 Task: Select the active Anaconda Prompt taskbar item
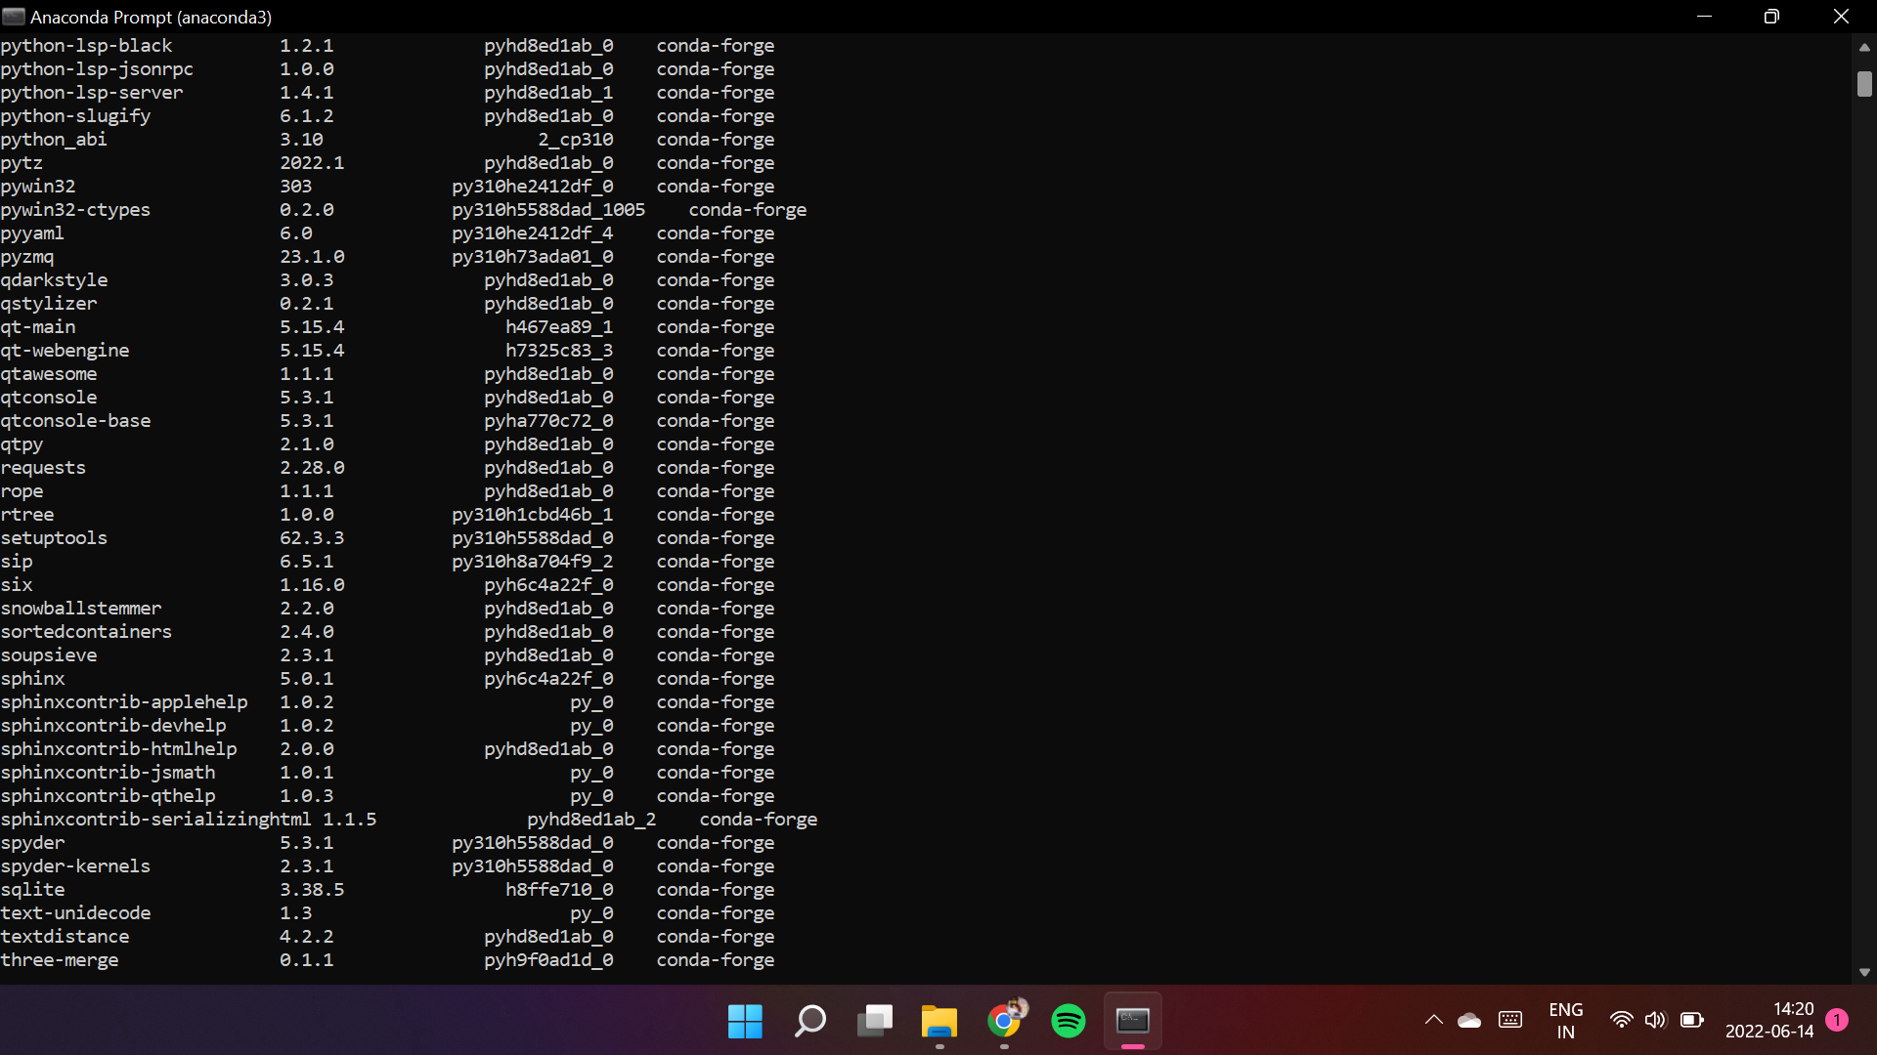tap(1133, 1020)
